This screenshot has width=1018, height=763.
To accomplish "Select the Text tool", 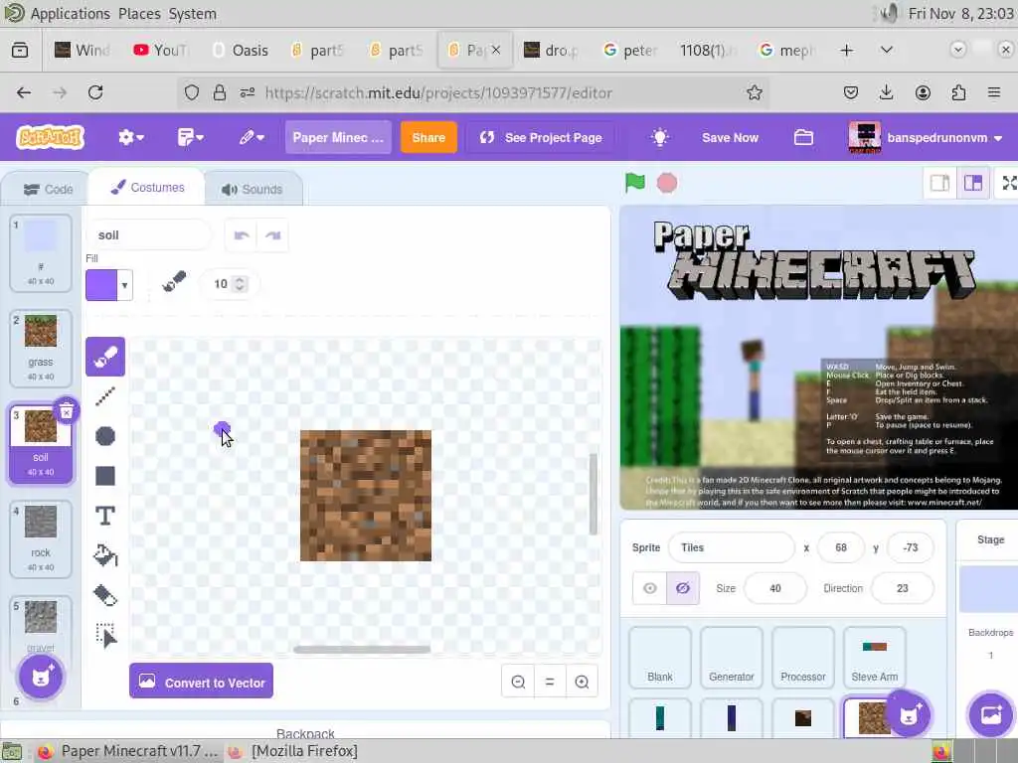I will click(x=105, y=516).
